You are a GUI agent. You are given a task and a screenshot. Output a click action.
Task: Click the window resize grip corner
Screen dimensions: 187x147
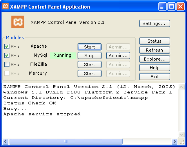tap(182, 142)
